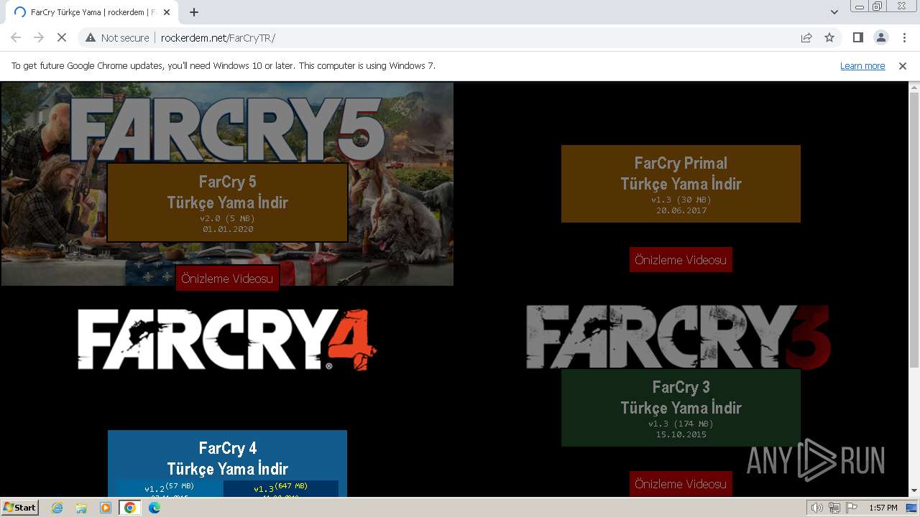Click the browser forward arrow

click(39, 37)
